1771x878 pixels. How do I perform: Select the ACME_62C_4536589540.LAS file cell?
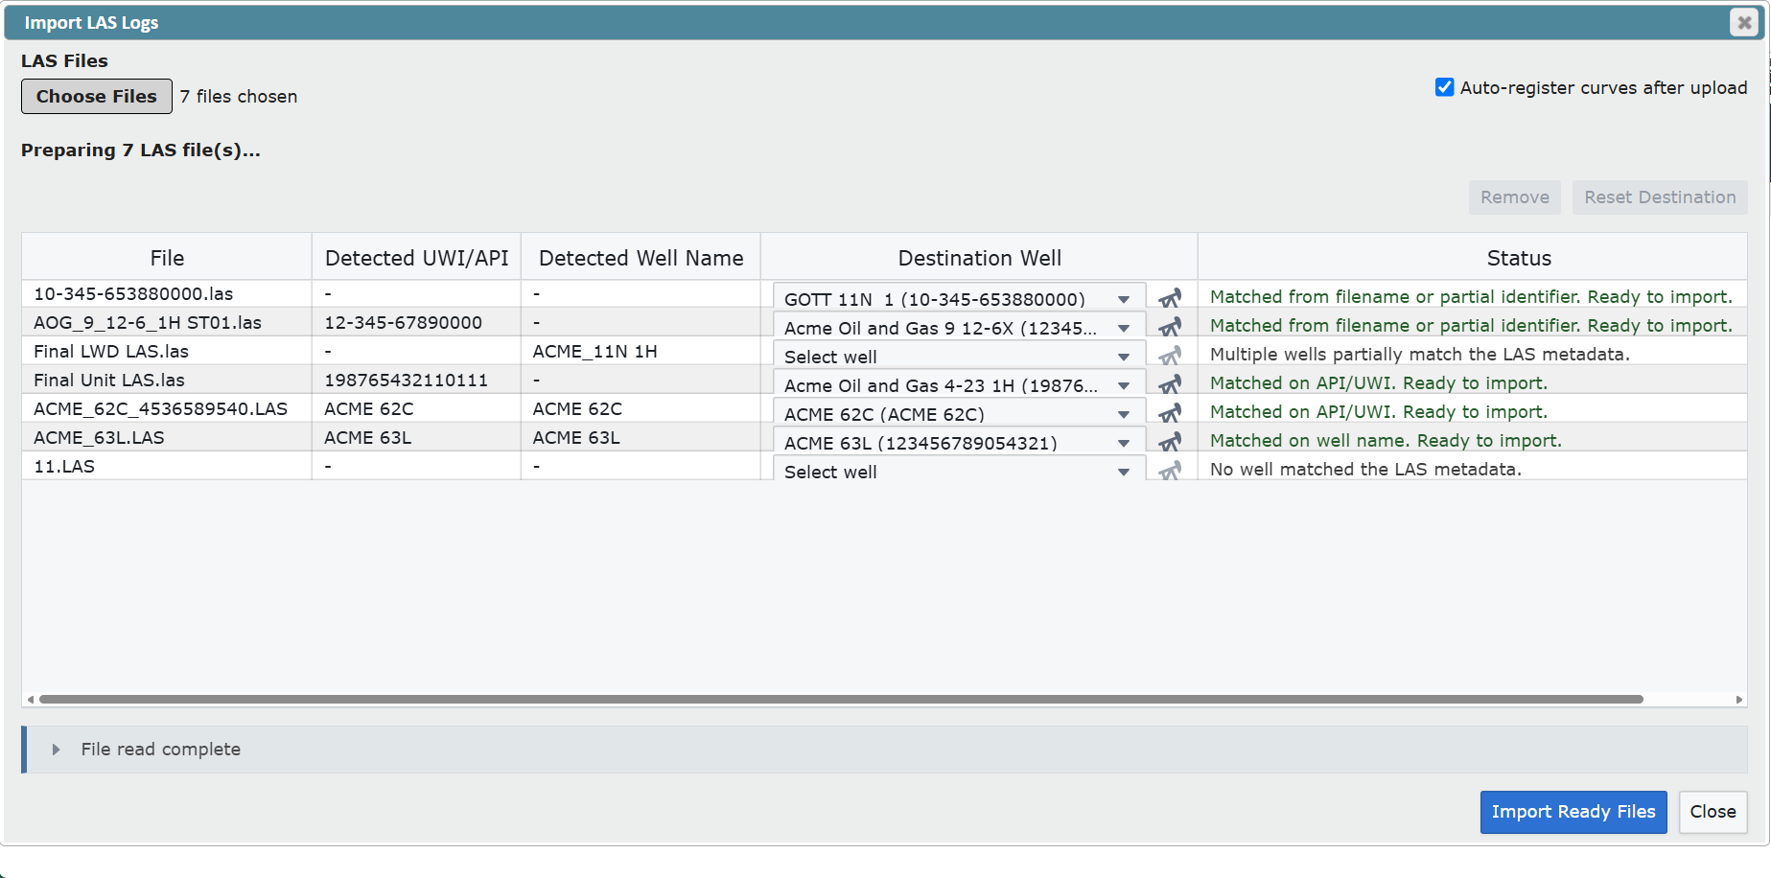[x=167, y=409]
